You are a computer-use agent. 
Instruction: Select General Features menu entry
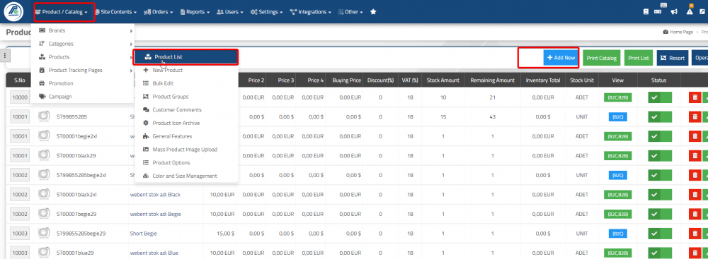[186, 136]
